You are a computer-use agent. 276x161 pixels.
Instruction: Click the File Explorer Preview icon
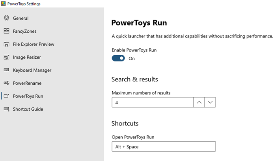tap(6, 44)
